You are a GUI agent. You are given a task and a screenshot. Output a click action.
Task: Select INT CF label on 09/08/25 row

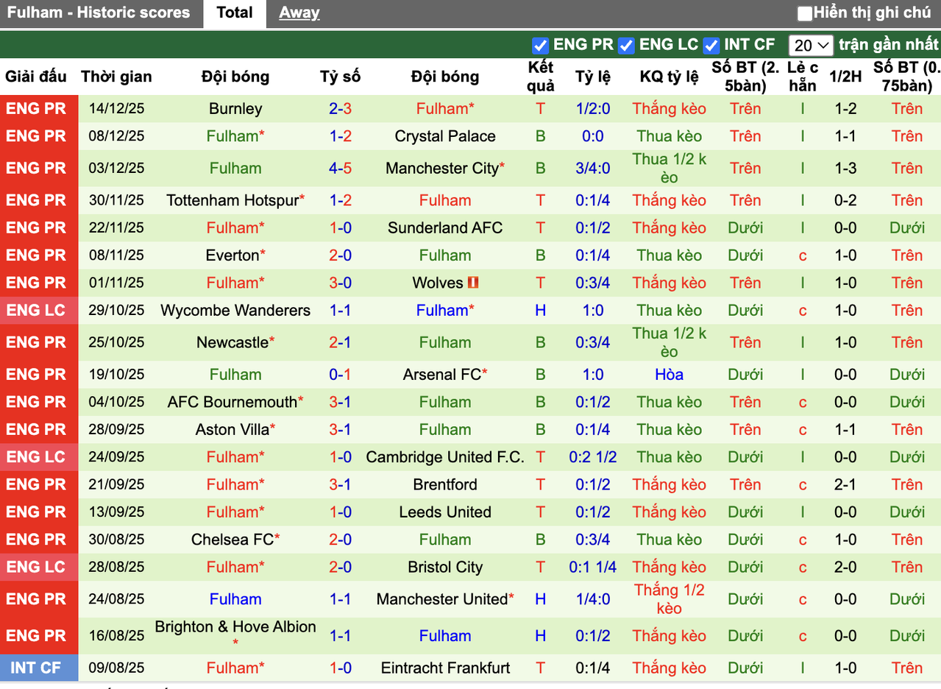pyautogui.click(x=36, y=668)
